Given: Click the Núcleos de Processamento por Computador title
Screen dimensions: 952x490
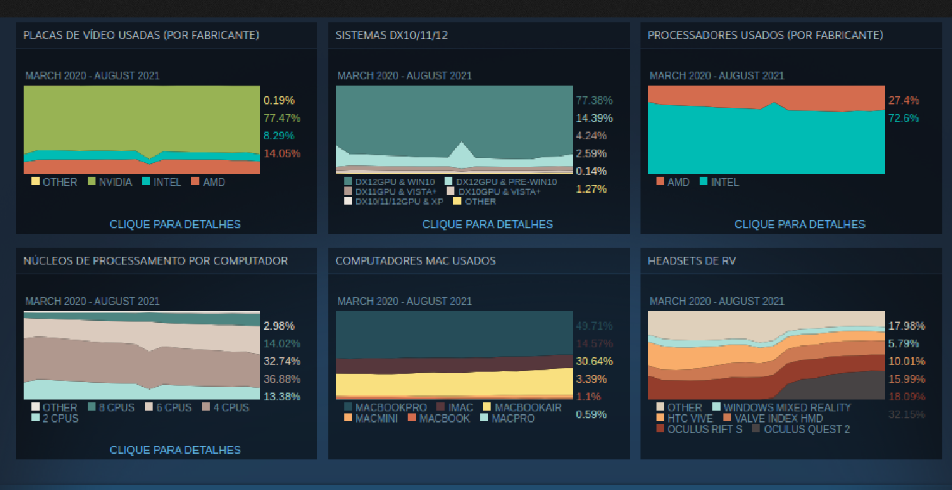Looking at the screenshot, I should (155, 260).
